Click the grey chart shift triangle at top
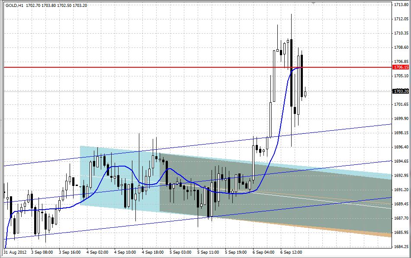The image size is (411, 258). 313,3
